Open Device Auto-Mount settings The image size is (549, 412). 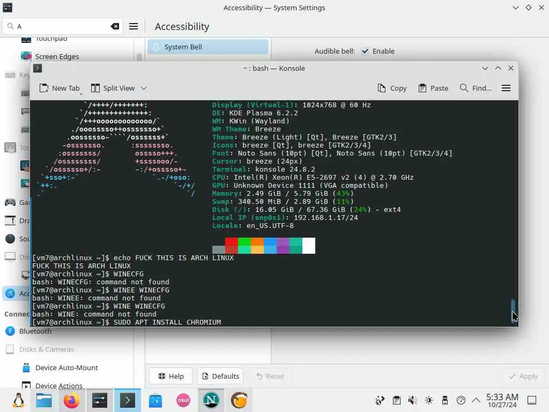66,367
